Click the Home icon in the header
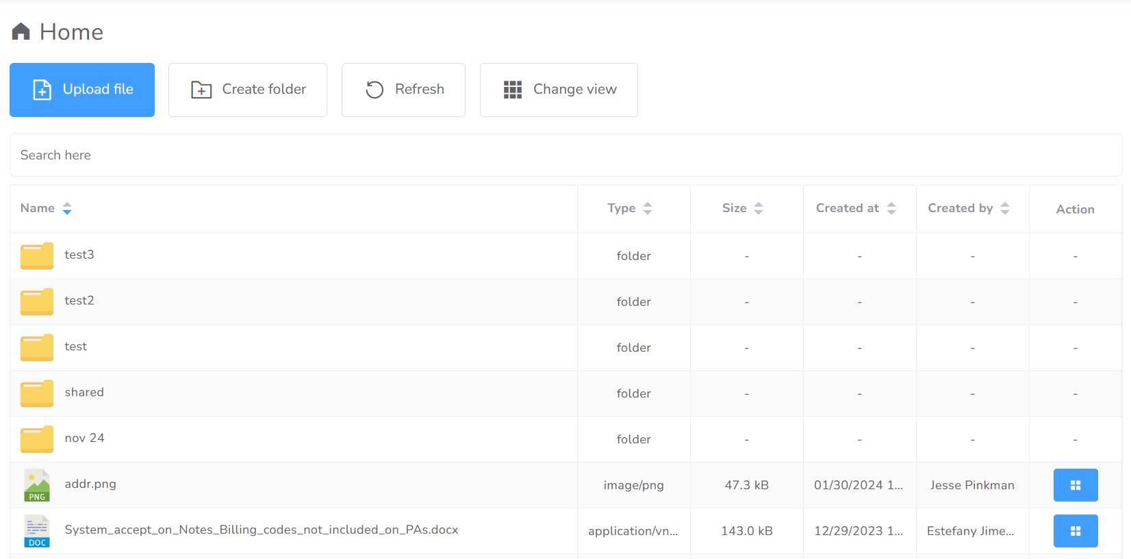The width and height of the screenshot is (1131, 559). 21,31
